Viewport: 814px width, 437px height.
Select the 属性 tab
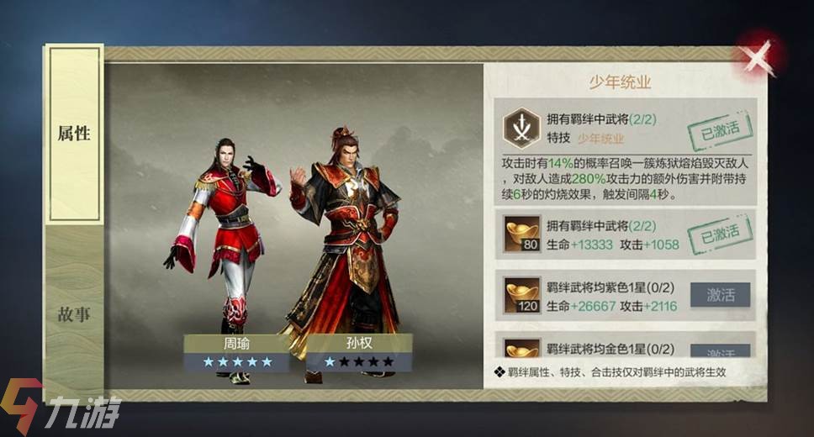(x=74, y=134)
